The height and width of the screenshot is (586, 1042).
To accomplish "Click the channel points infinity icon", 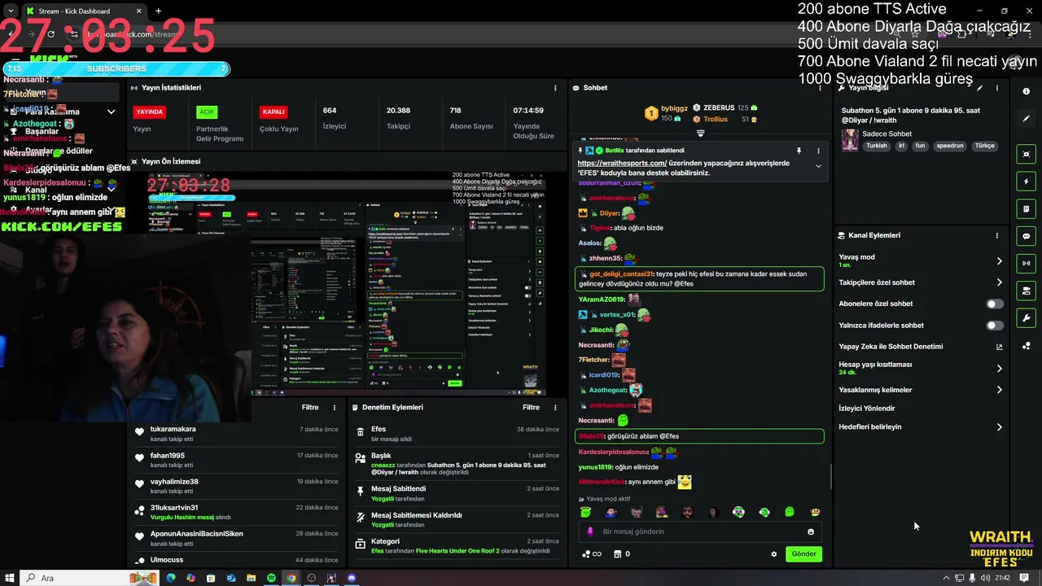I will (592, 554).
